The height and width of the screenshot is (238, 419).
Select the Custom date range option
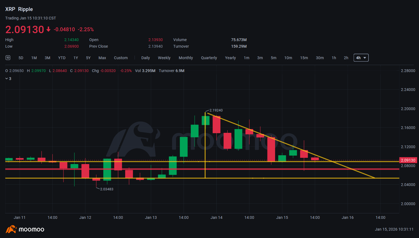click(121, 58)
